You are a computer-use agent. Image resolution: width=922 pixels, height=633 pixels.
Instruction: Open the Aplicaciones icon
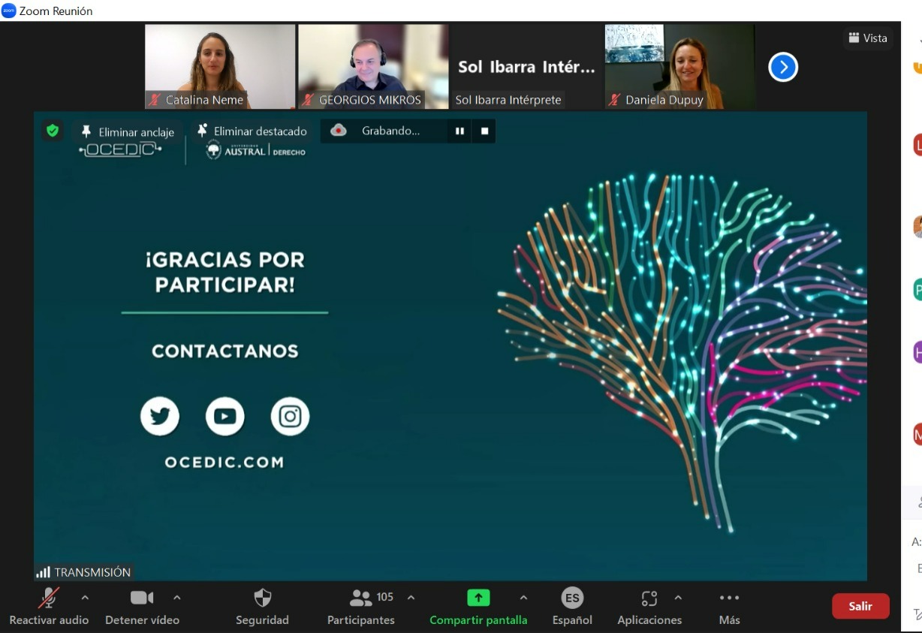tap(649, 598)
